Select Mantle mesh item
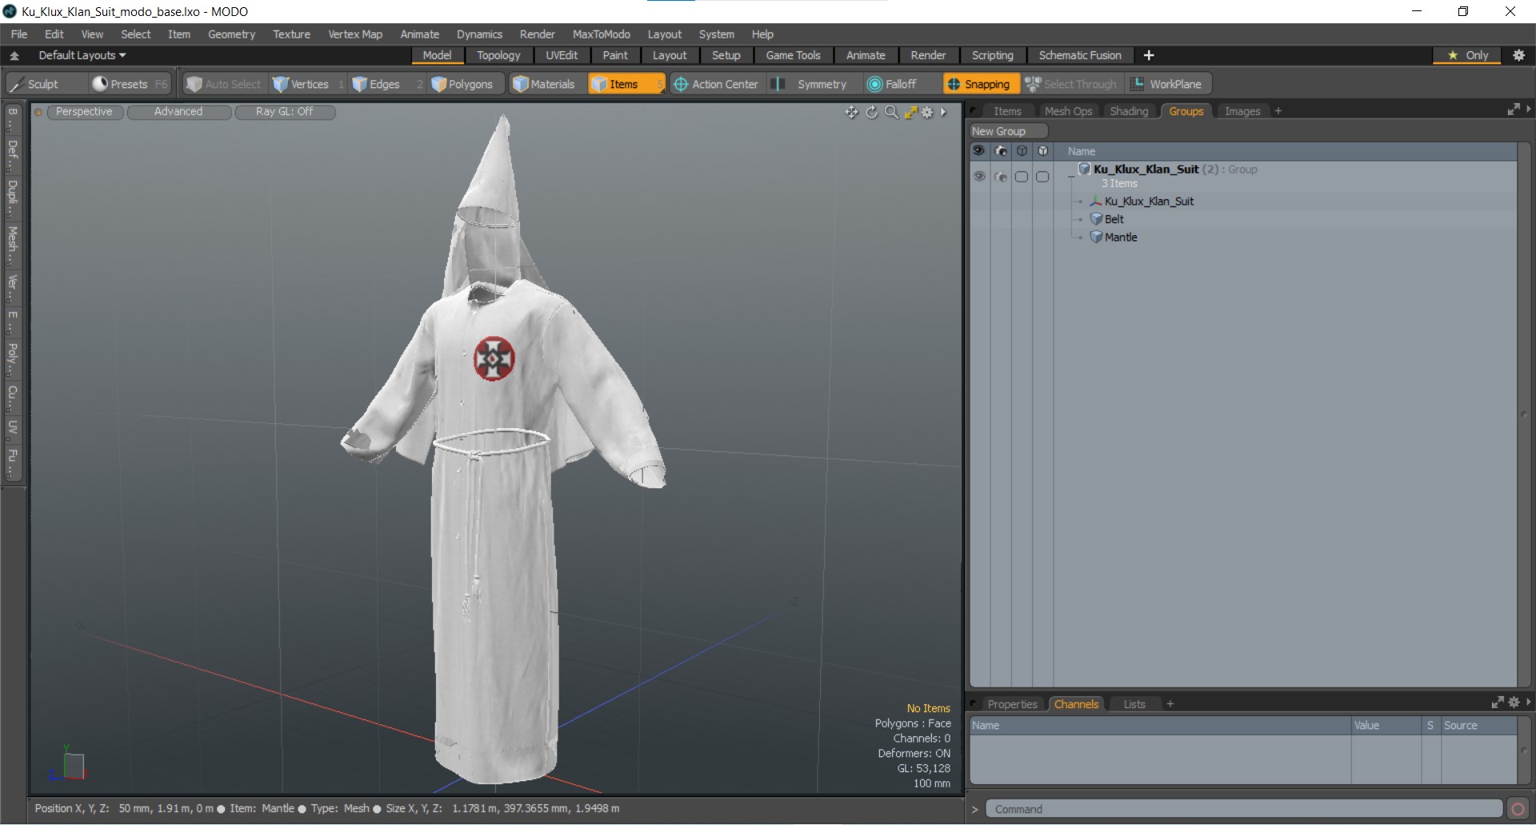 [x=1121, y=238]
